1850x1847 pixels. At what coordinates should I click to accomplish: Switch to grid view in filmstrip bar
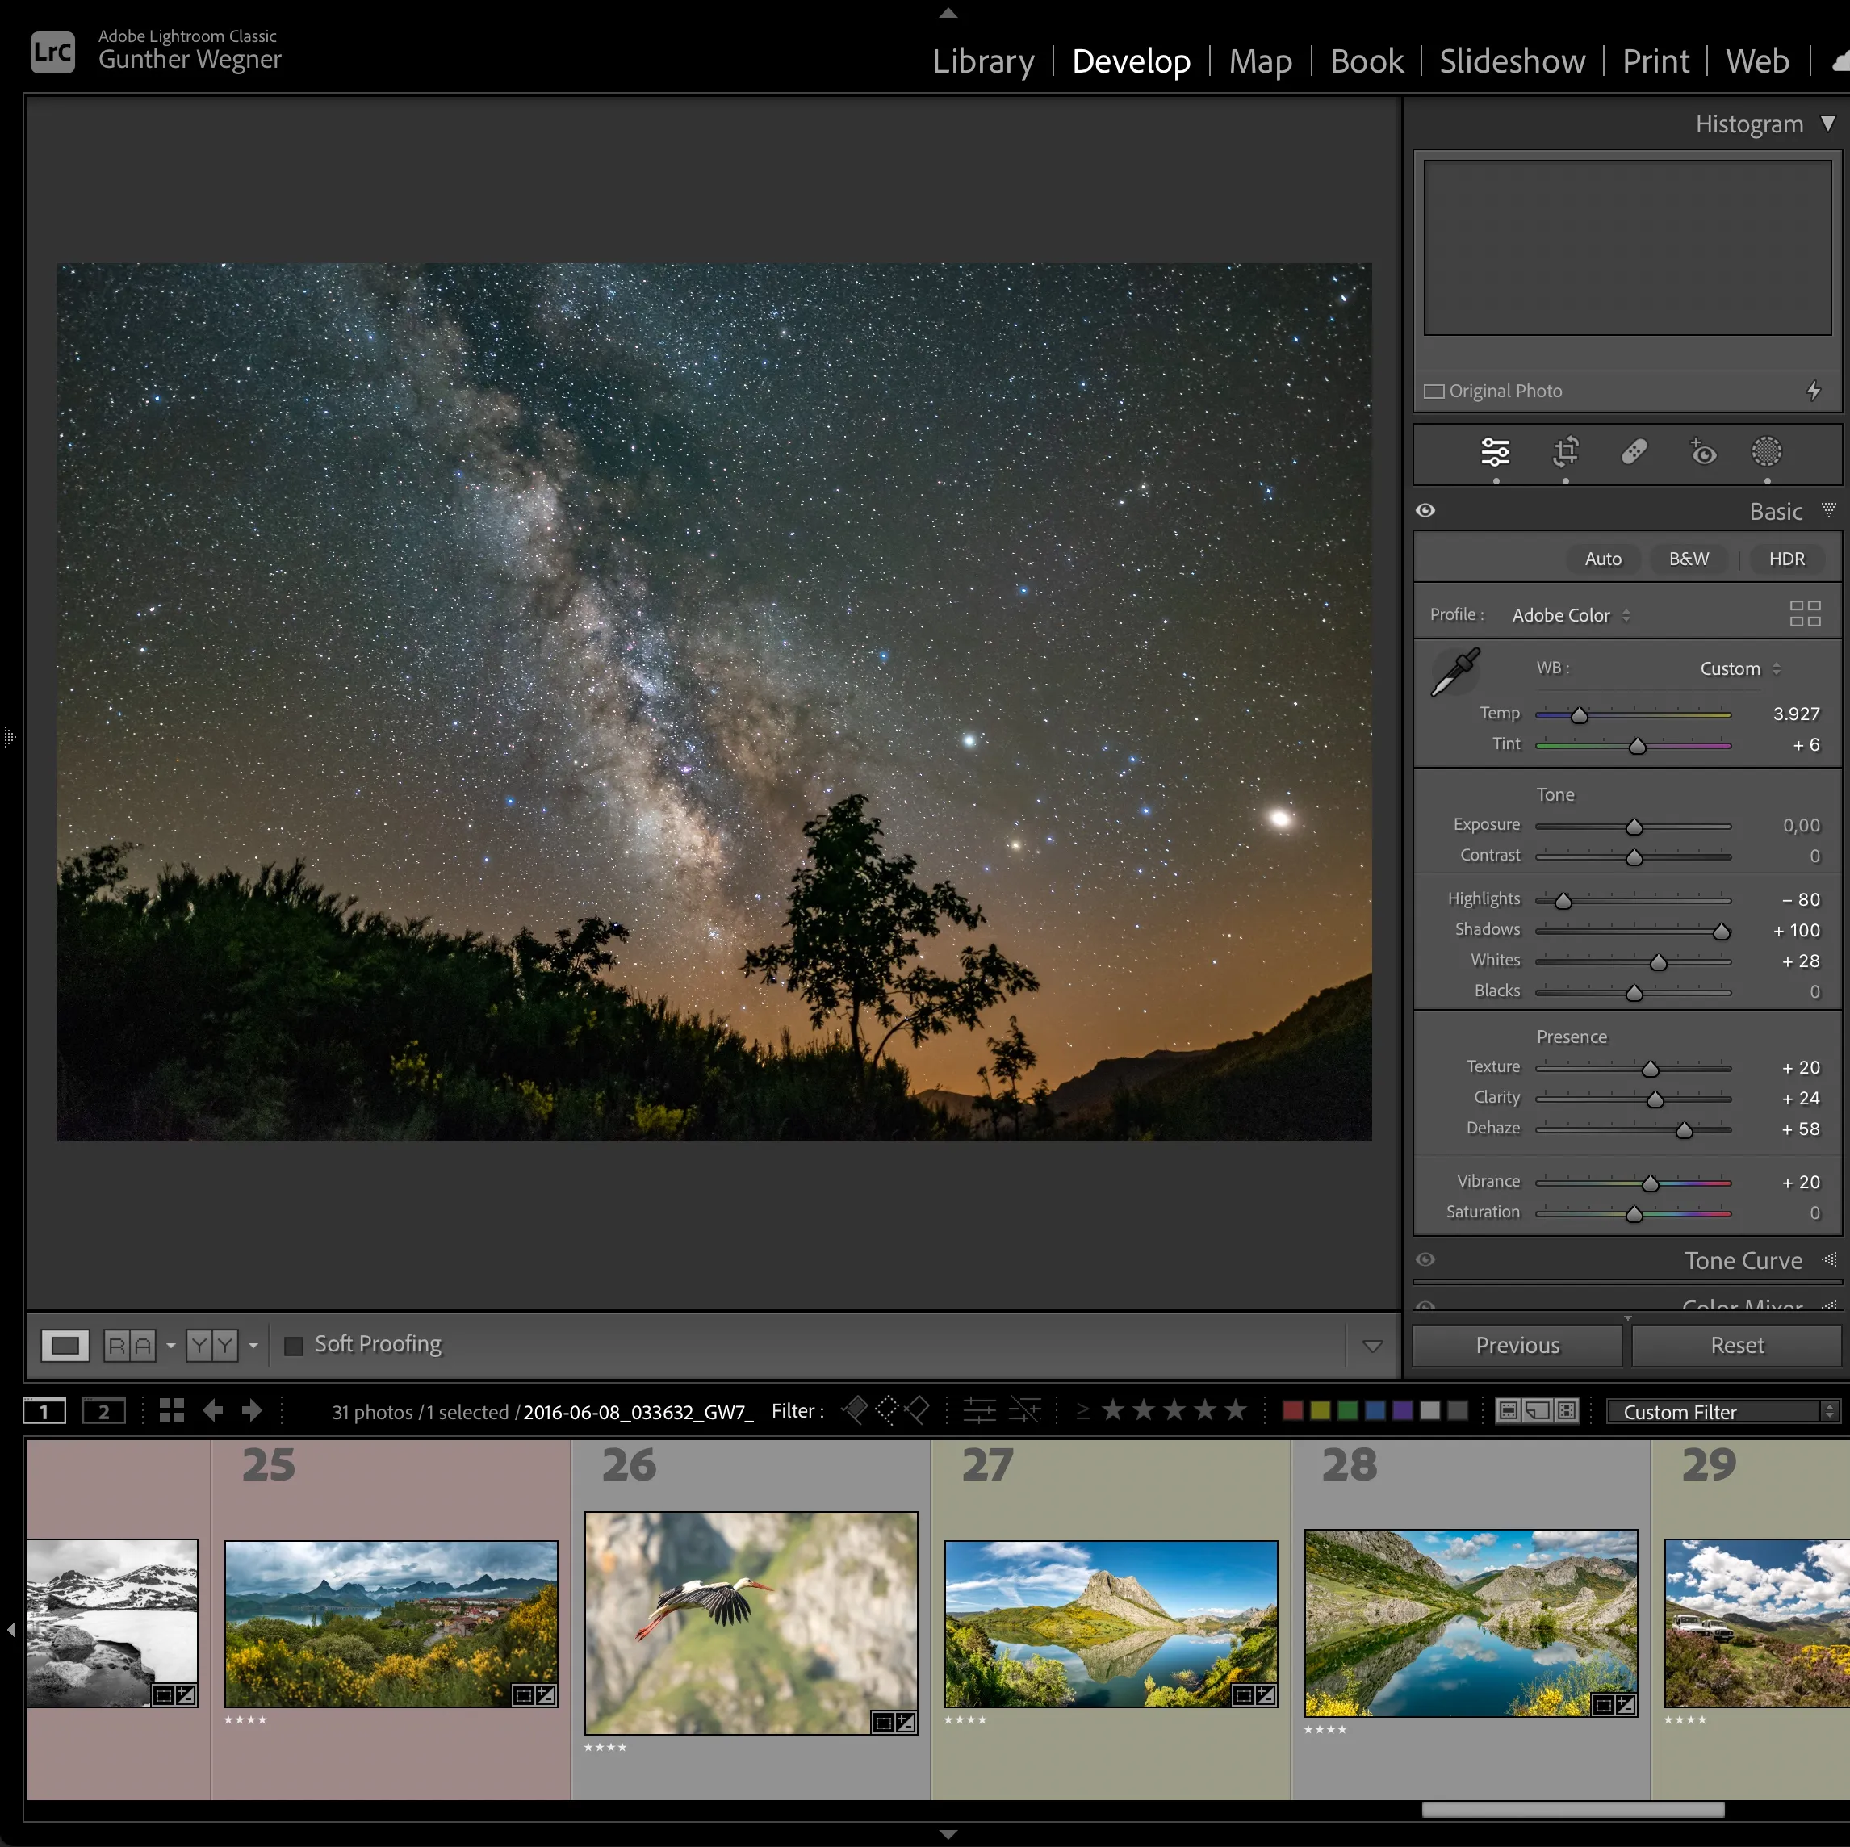pyautogui.click(x=171, y=1410)
